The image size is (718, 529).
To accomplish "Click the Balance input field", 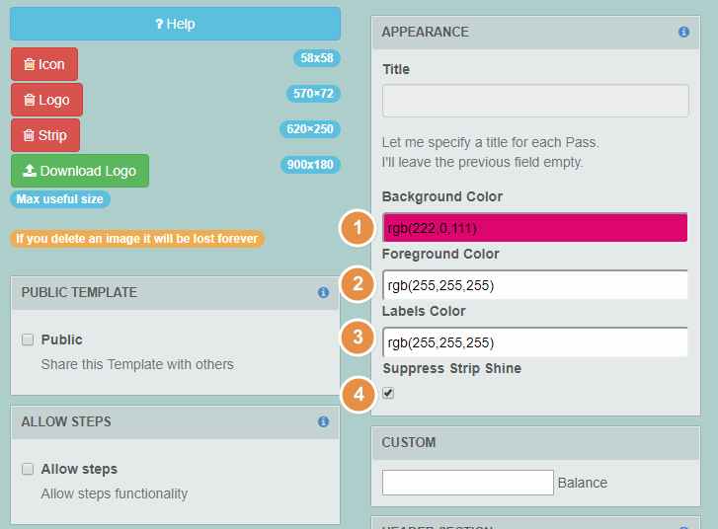I will (467, 483).
